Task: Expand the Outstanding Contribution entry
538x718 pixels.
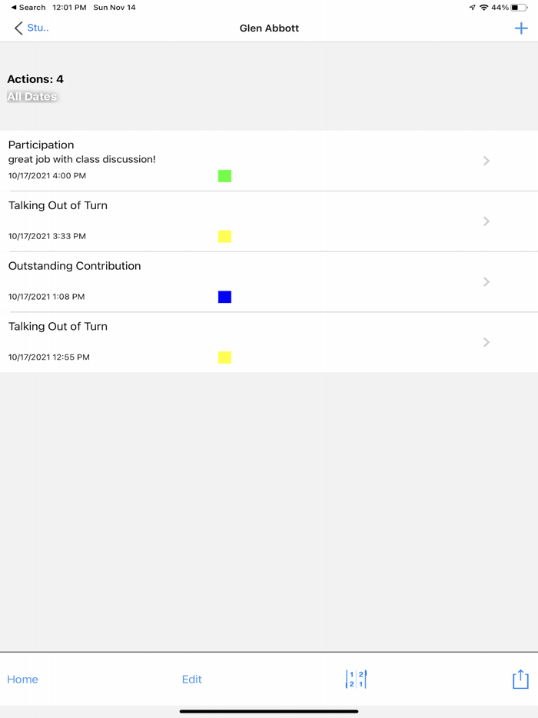Action: pos(486,281)
